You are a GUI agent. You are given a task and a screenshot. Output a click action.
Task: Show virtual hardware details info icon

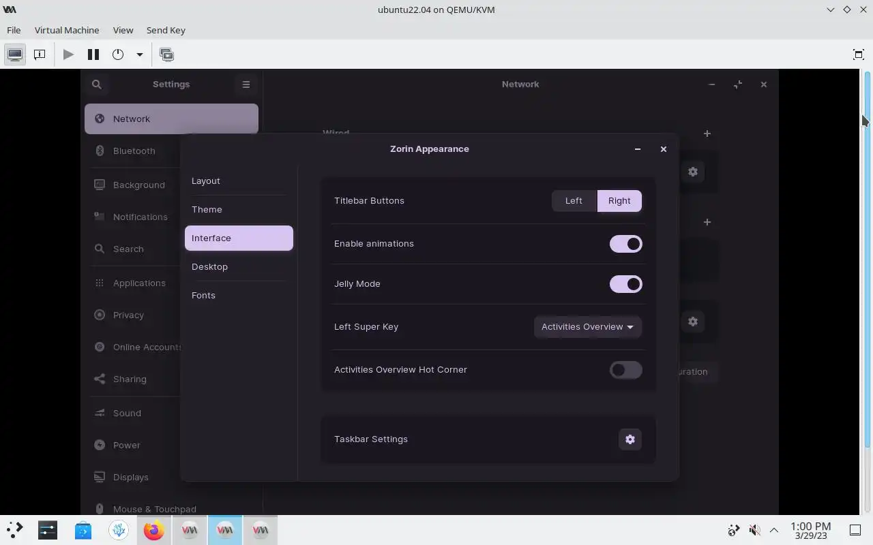pos(40,54)
